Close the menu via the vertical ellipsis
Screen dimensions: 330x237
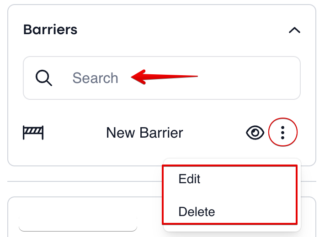282,133
